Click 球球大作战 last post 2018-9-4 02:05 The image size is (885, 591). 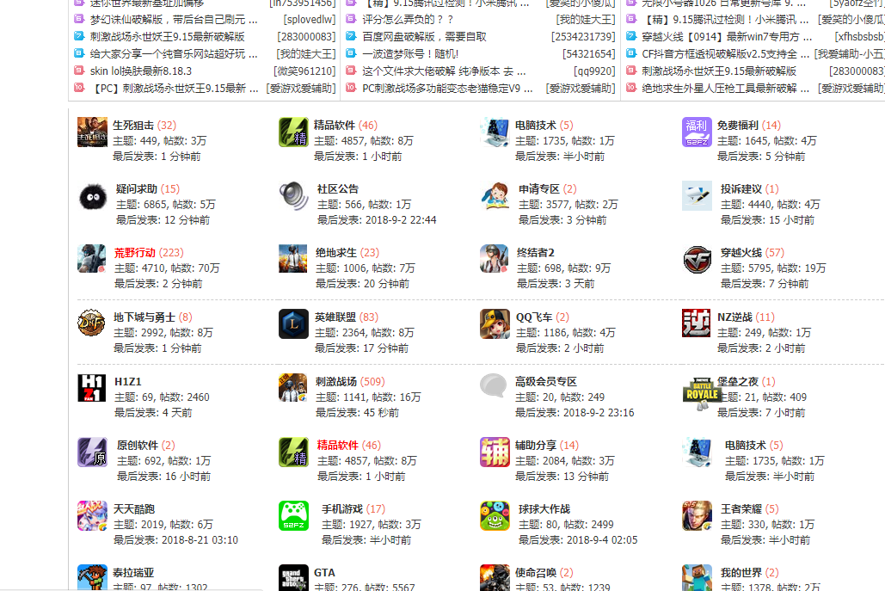[602, 540]
